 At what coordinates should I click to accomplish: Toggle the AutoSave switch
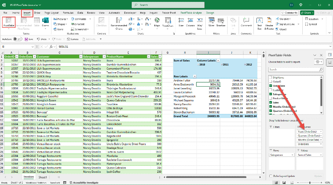pos(17,39)
